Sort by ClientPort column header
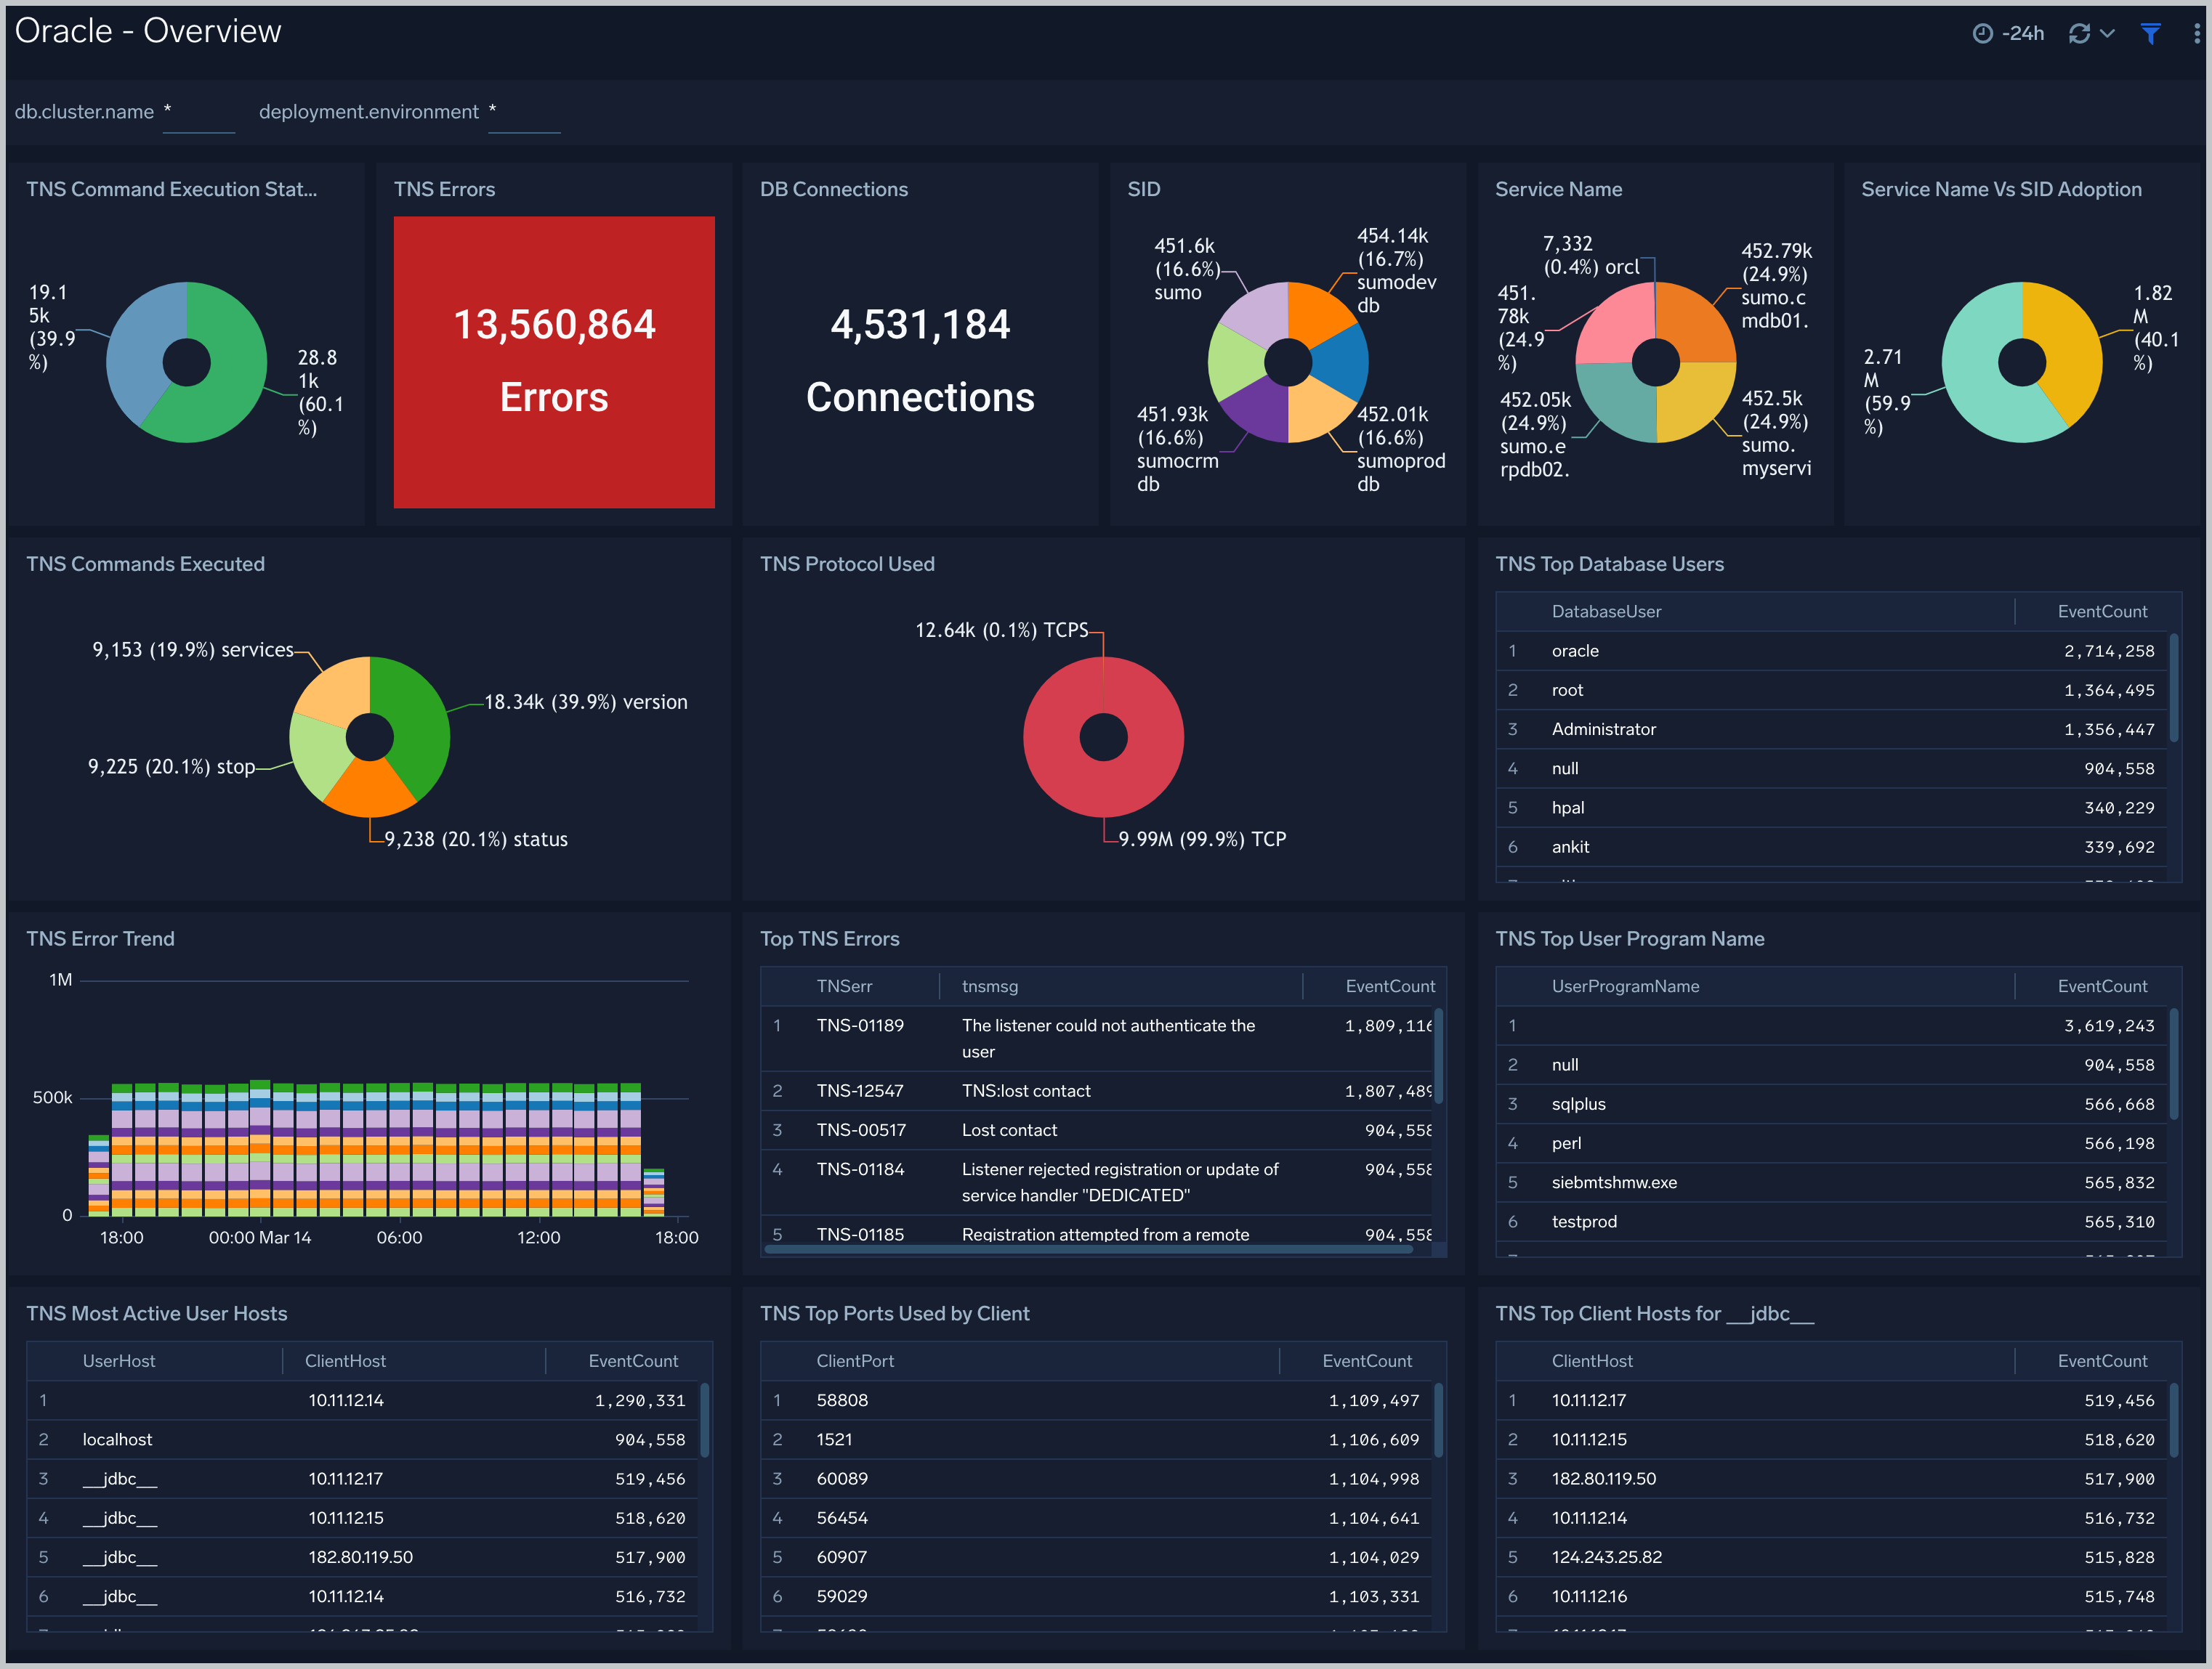2212x1669 pixels. pos(855,1361)
